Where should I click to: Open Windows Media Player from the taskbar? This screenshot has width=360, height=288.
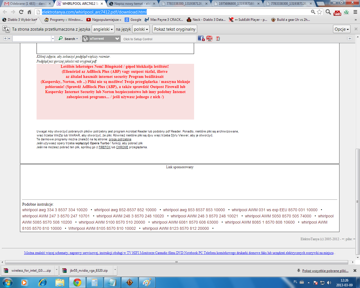coord(24,282)
